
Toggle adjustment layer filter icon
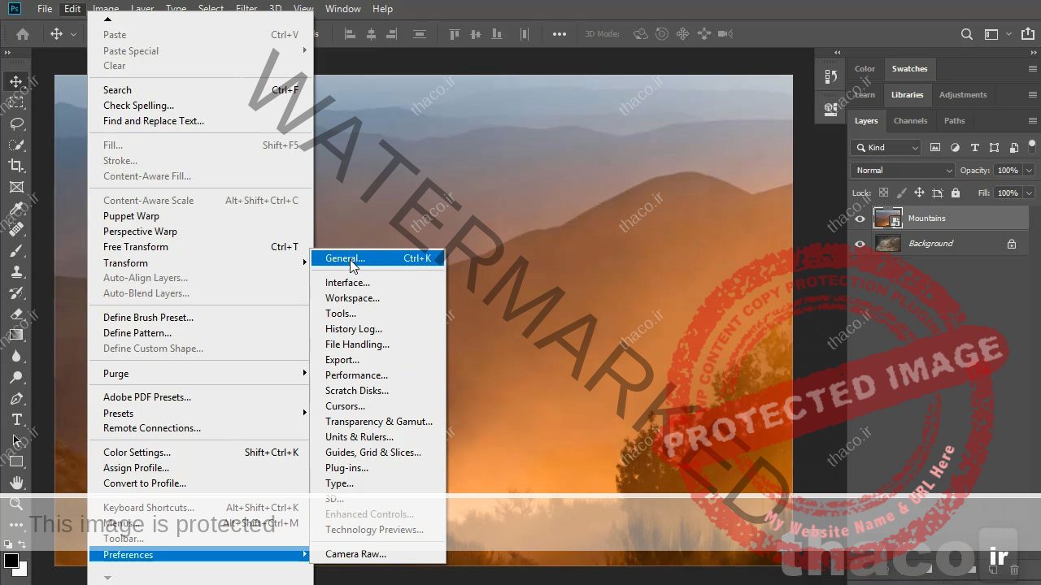(x=955, y=148)
